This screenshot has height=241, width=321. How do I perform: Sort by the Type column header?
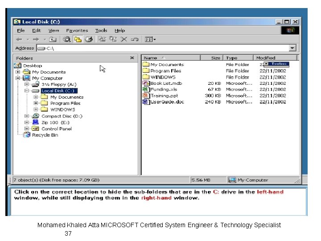[x=239, y=58]
